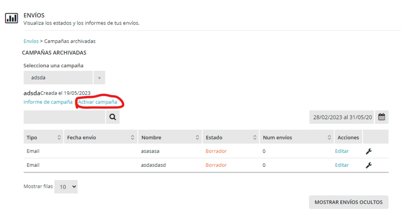Image resolution: width=401 pixels, height=214 pixels.
Task: Click Editar for asasasa email
Action: point(341,151)
